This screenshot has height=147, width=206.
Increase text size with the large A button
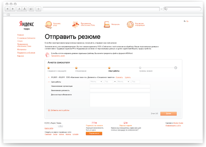point(25,9)
